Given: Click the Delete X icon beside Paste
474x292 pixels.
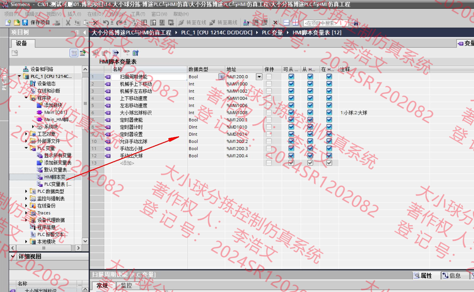Looking at the screenshot, I should click(95, 23).
